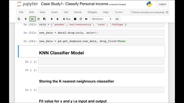Move selected cell down
Screen dimensions: 184x103
point(57,19)
